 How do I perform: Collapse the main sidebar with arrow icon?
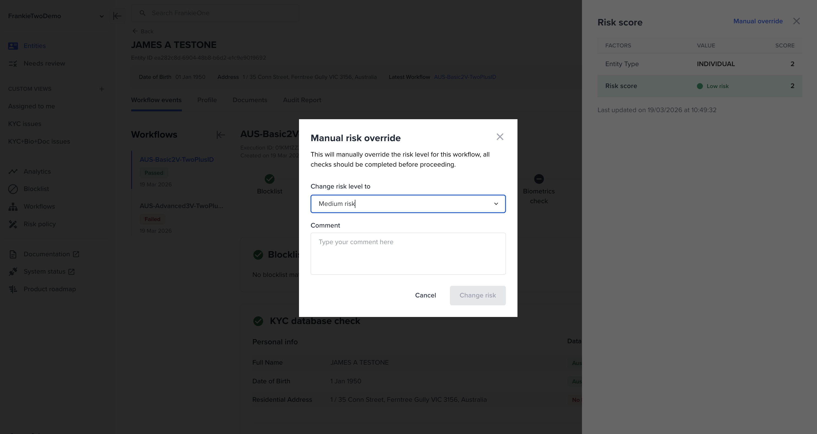pyautogui.click(x=117, y=16)
